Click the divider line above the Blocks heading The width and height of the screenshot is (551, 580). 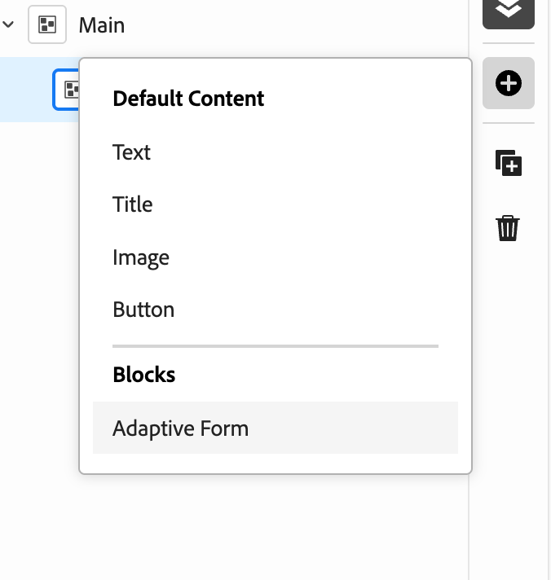(x=275, y=346)
